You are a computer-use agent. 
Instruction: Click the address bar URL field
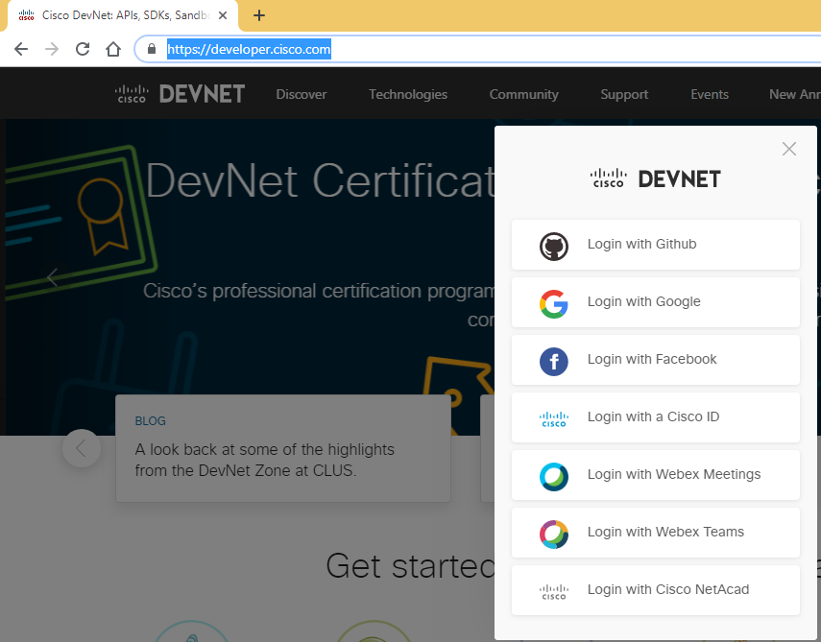477,49
